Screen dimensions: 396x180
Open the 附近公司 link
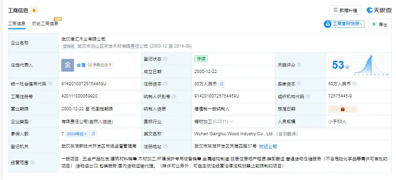[x=268, y=147]
